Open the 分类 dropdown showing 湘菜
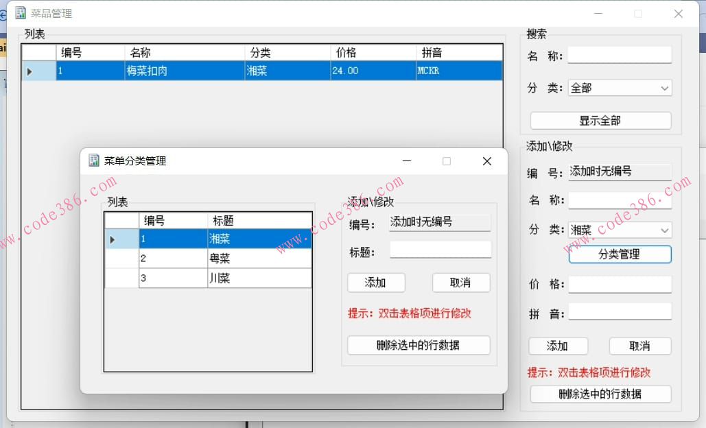Viewport: 706px width, 428px height. click(x=663, y=230)
